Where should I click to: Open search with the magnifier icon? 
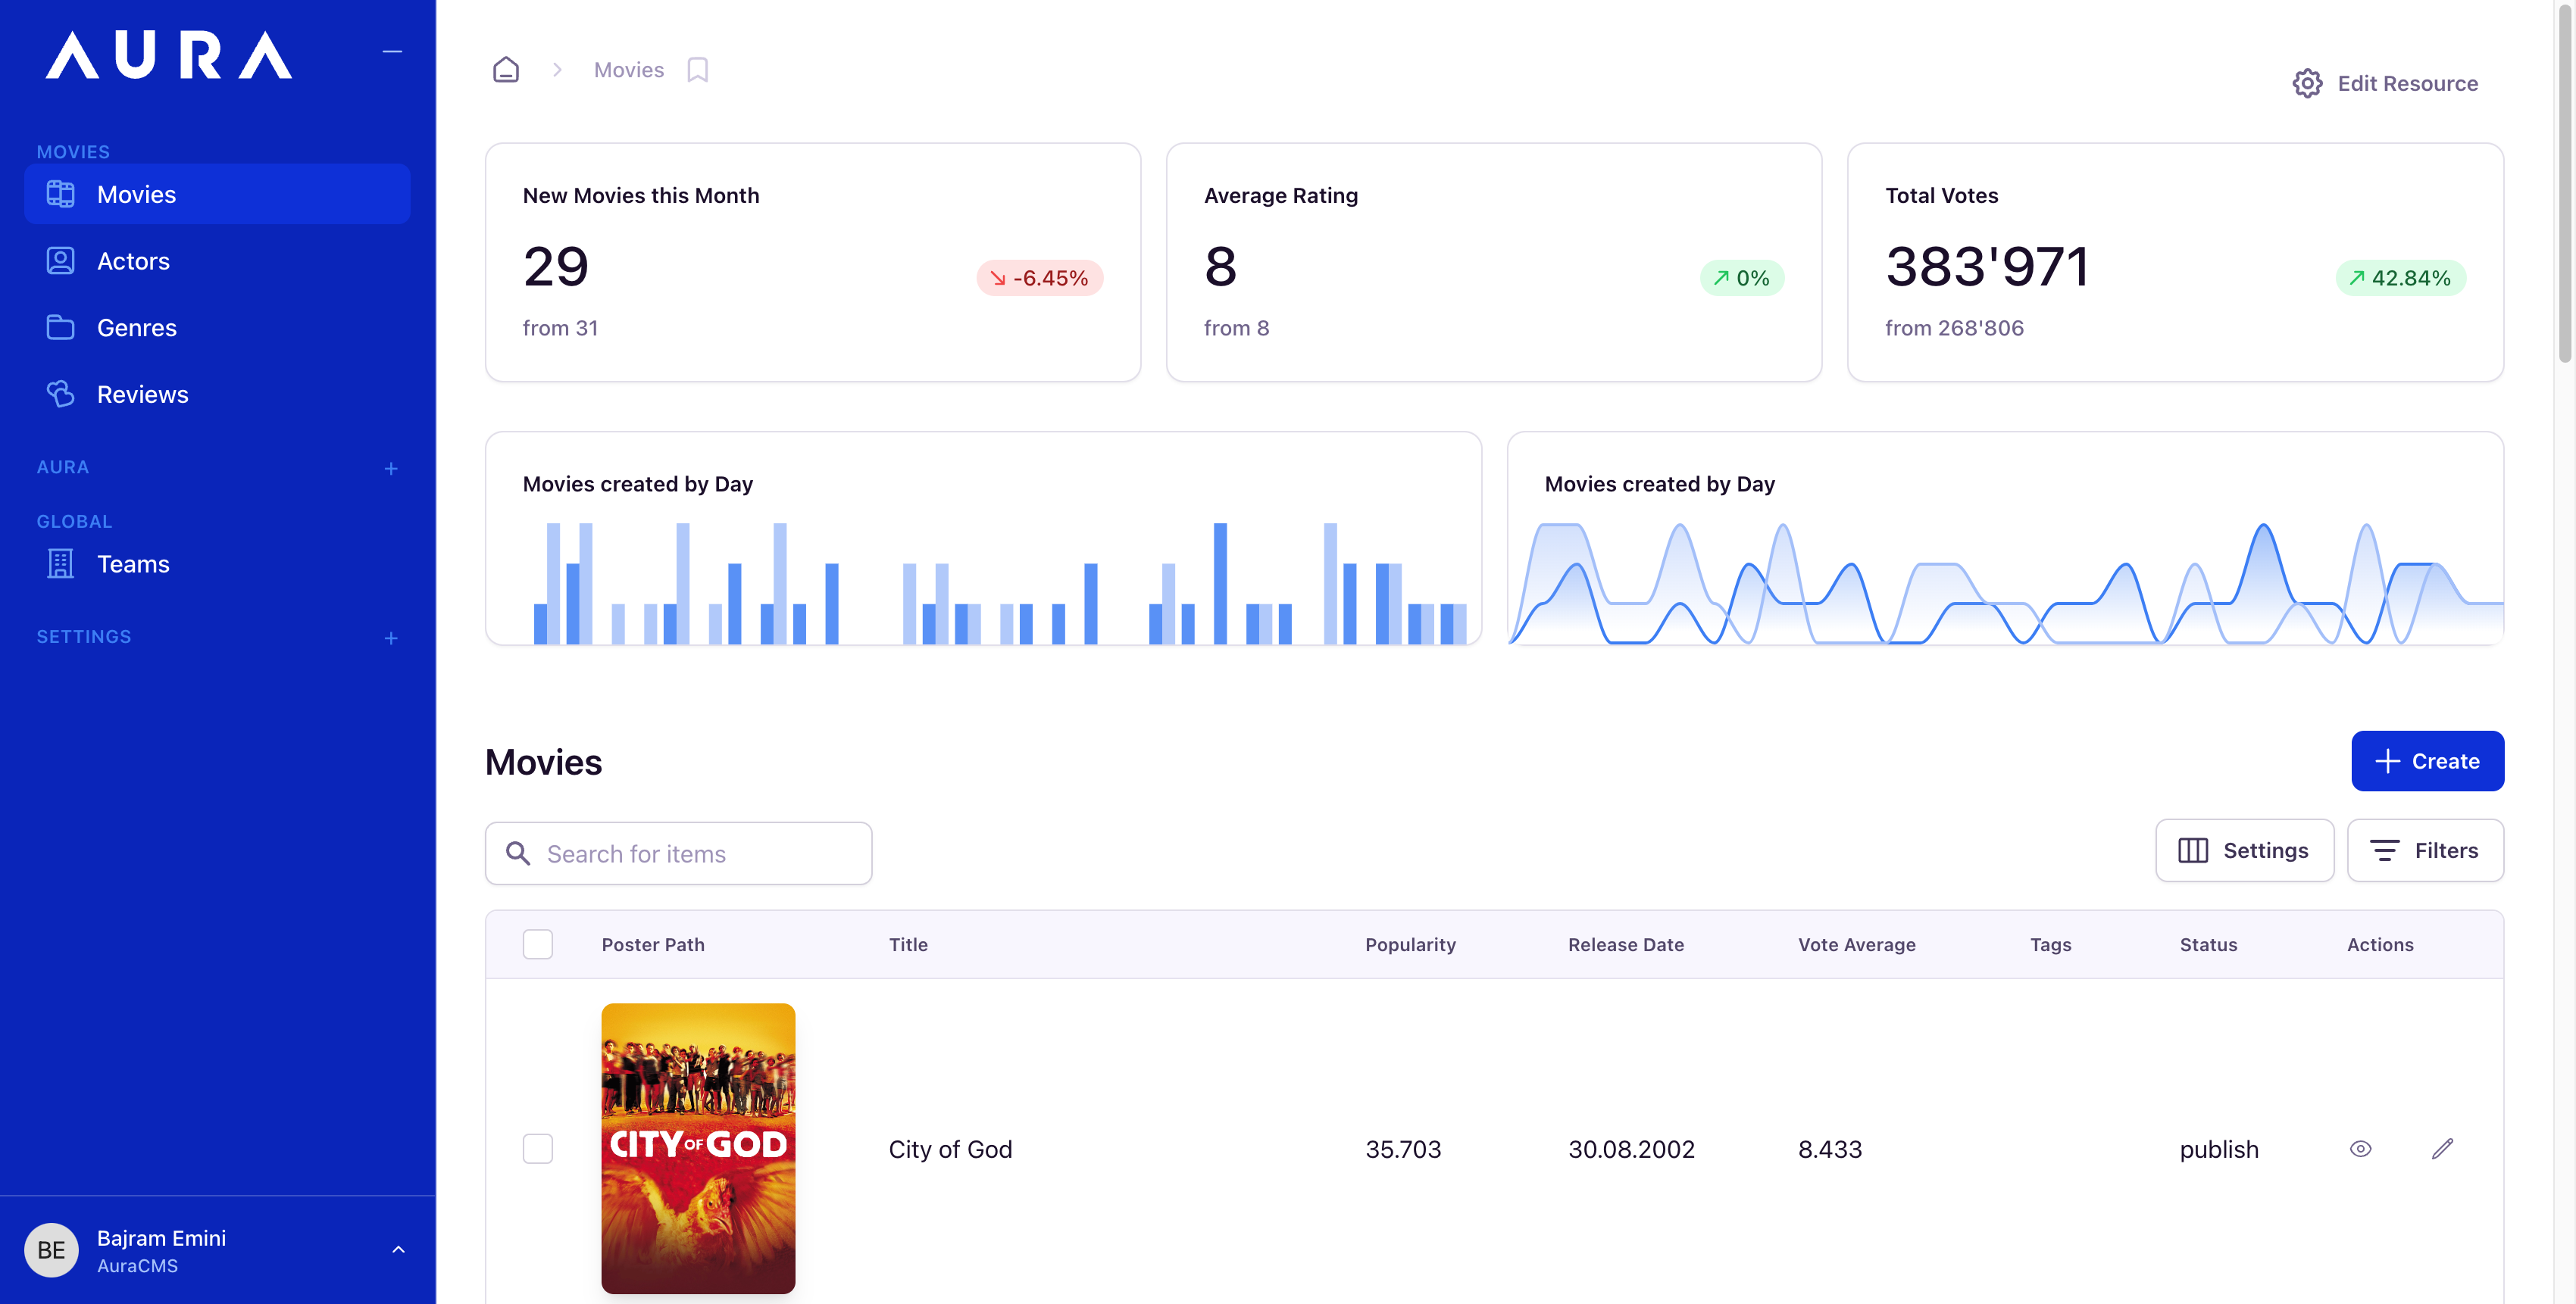click(519, 853)
